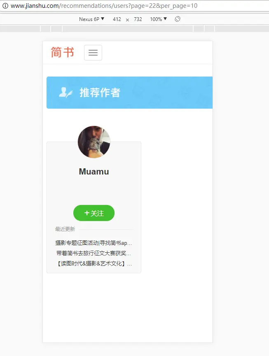Select the viewport height field showing 732
The image size is (269, 356).
coord(138,19)
